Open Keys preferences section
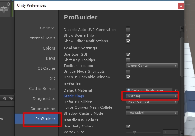195x136 pixels. pos(51,58)
